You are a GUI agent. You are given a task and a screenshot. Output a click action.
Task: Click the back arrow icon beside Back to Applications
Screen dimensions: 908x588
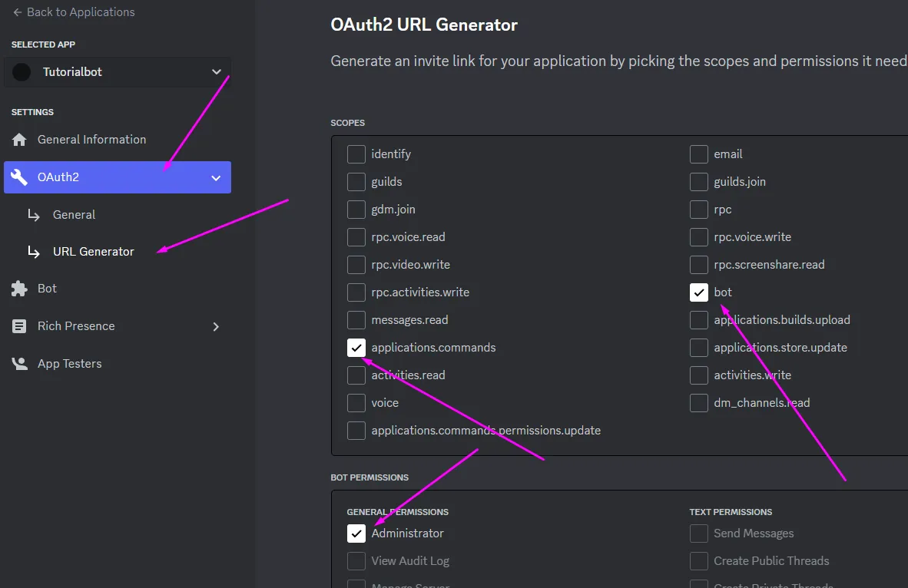click(18, 12)
